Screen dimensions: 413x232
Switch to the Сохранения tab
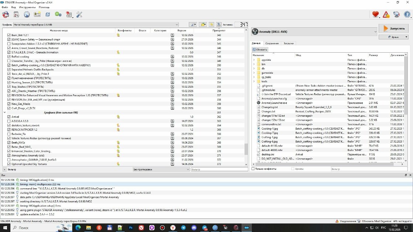tap(272, 43)
